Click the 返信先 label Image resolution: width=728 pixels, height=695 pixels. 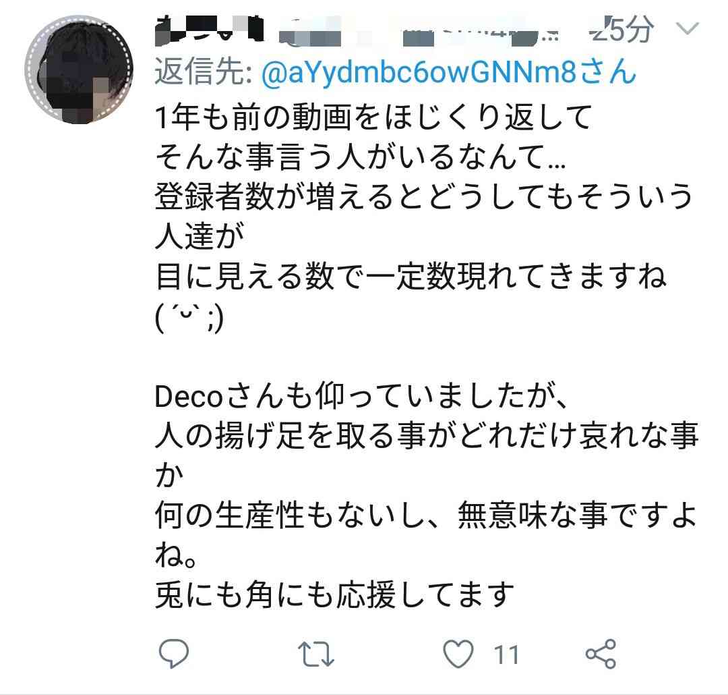(204, 72)
